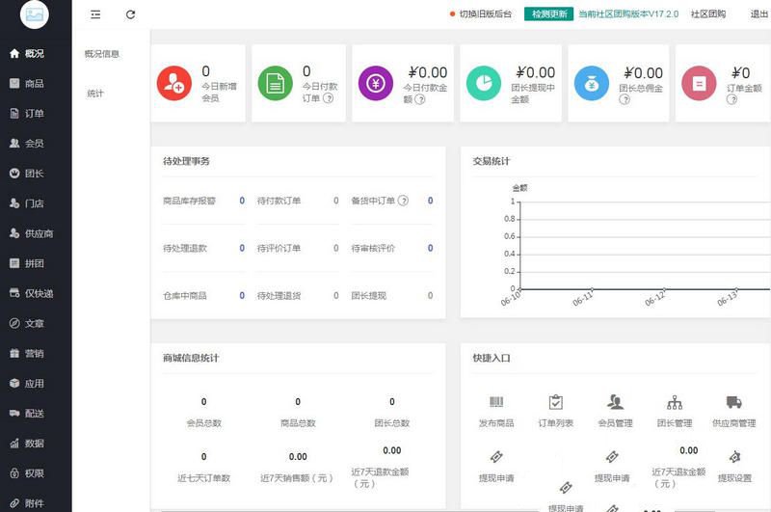This screenshot has width=771, height=512.
Task: Click help icon under 团长总佣金
Action: pyautogui.click(x=624, y=99)
